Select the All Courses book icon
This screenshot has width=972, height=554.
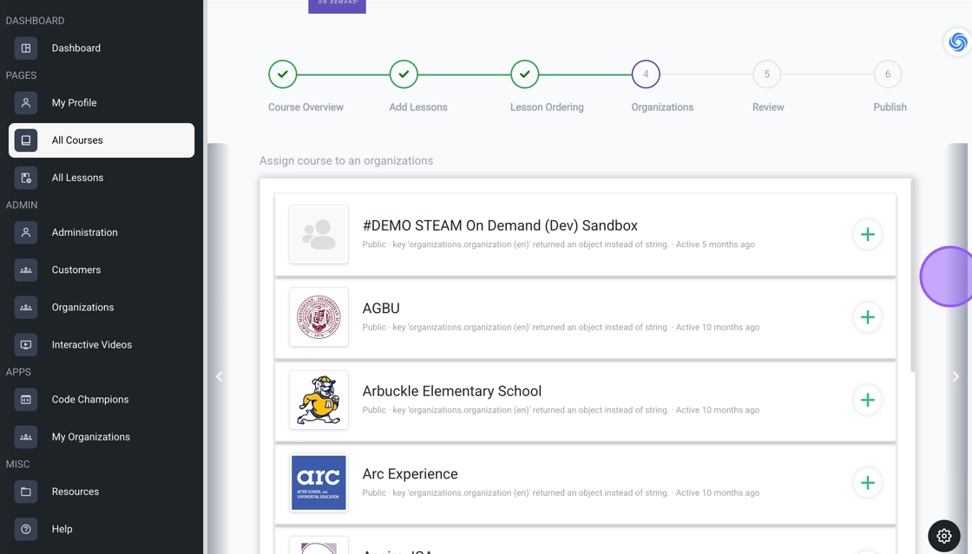[26, 140]
